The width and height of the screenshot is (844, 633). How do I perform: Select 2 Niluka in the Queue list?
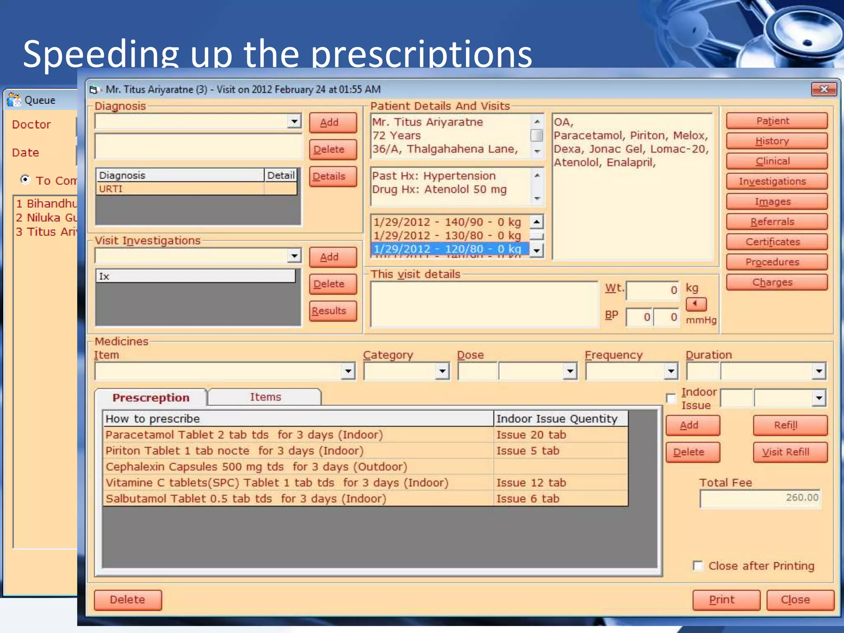[x=46, y=218]
